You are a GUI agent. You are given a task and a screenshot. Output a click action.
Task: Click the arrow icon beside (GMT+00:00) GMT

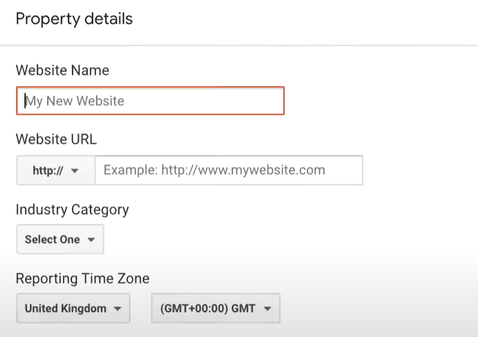pos(267,309)
